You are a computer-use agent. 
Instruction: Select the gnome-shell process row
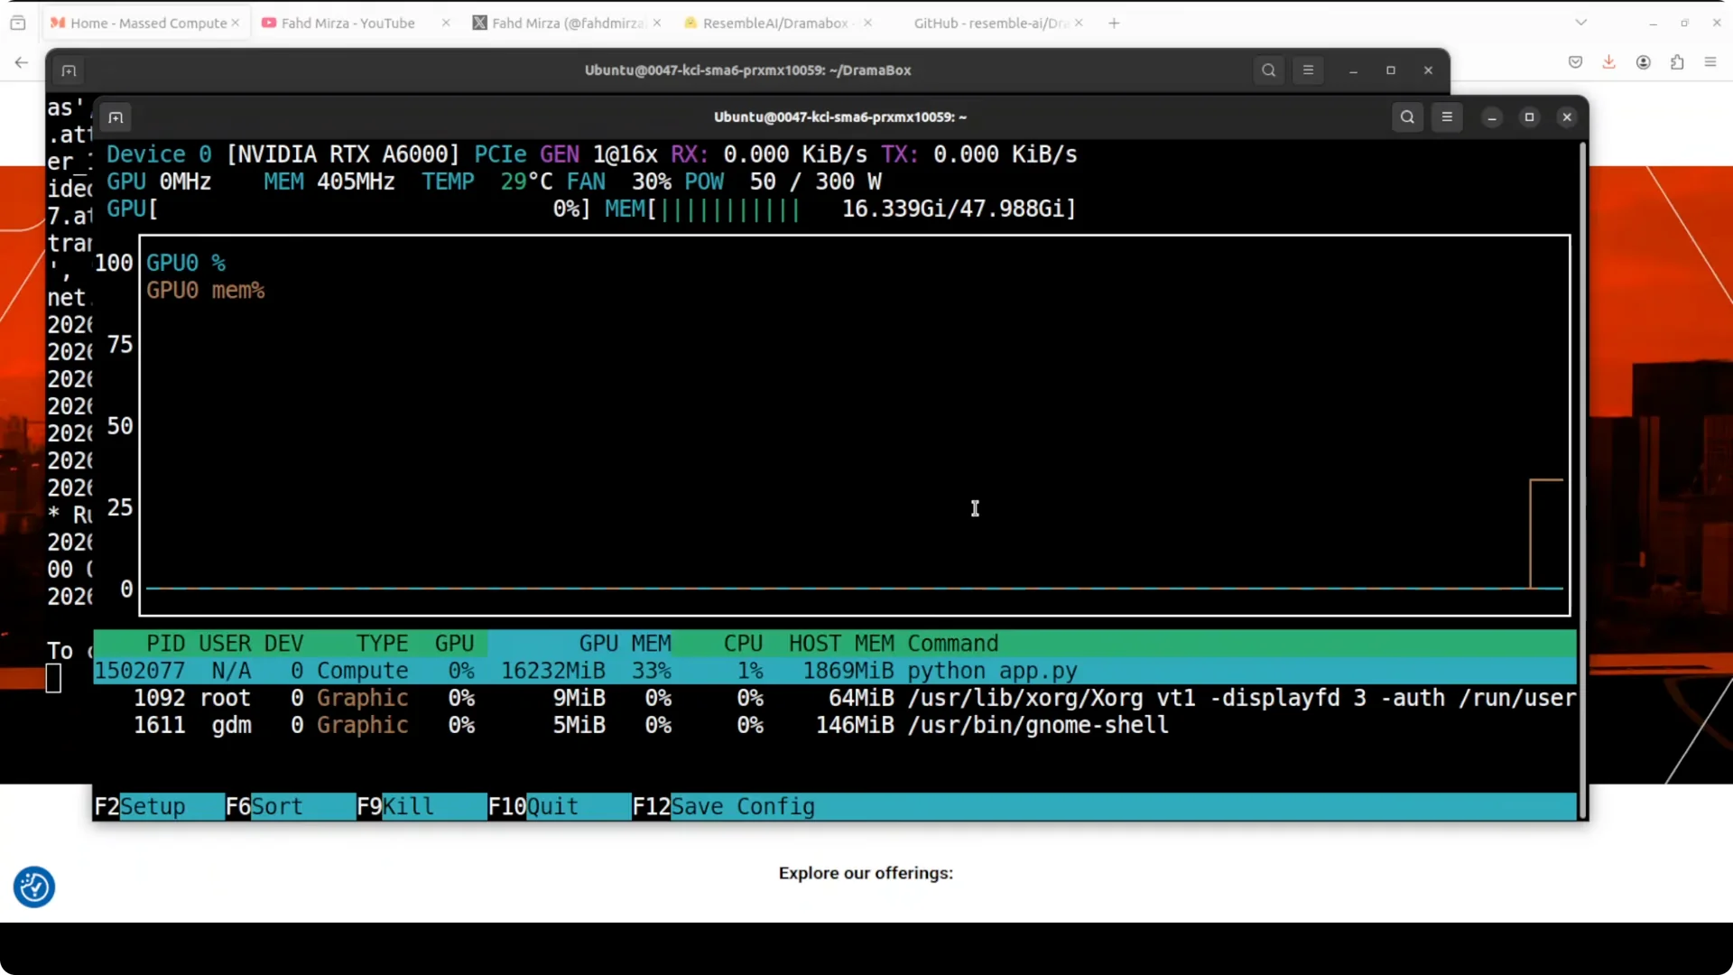pyautogui.click(x=835, y=725)
